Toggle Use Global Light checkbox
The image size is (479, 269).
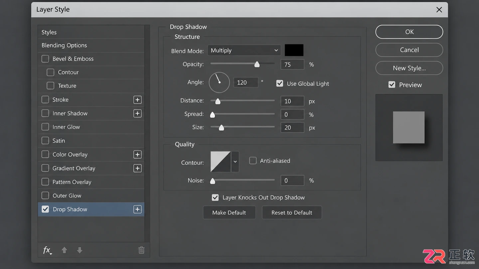[x=280, y=83]
